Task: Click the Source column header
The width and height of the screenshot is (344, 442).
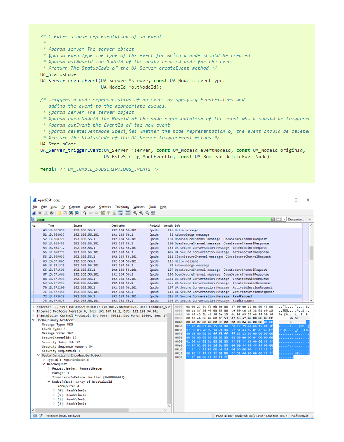Action: tap(91, 225)
